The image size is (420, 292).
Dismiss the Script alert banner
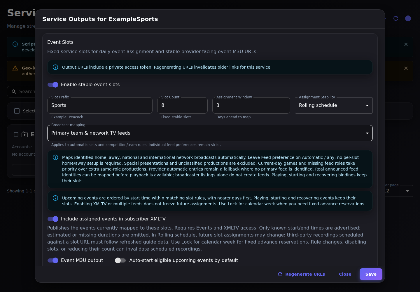click(406, 44)
